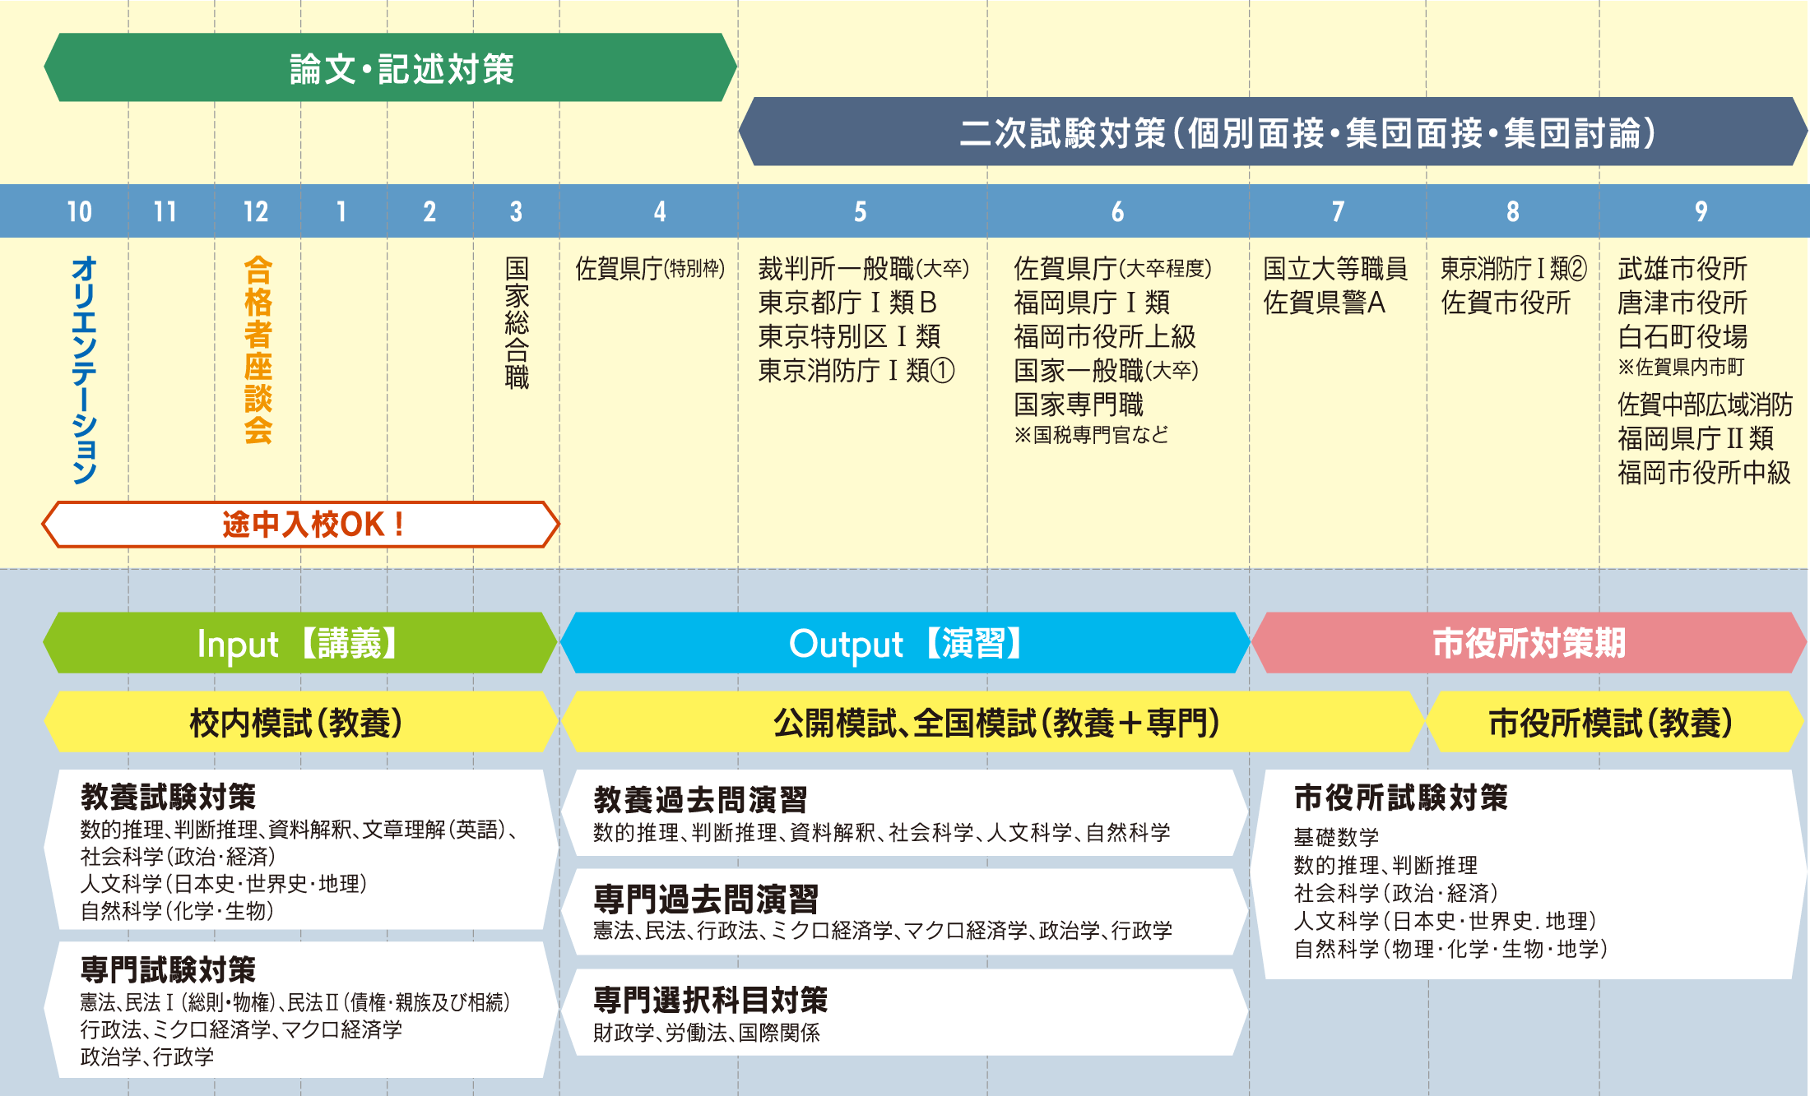The image size is (1810, 1096).
Task: Click 佐賀県庁(大卒程度) entry
Action: pyautogui.click(x=1112, y=268)
